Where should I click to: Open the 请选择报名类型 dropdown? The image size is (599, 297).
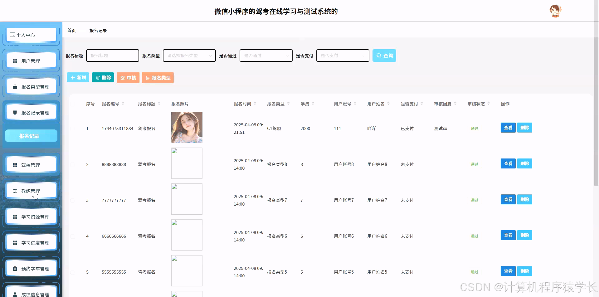[189, 56]
